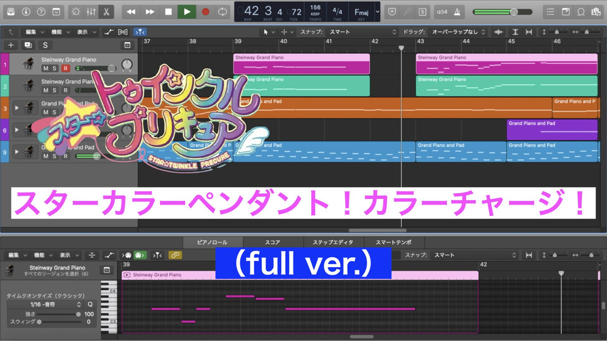Open the secondary crosshair tool dropdown
This screenshot has height=341, width=607.
click(287, 32)
